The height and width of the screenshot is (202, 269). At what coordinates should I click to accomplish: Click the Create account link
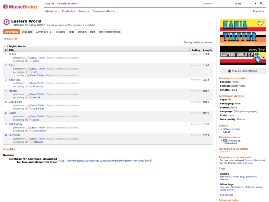pyautogui.click(x=68, y=4)
